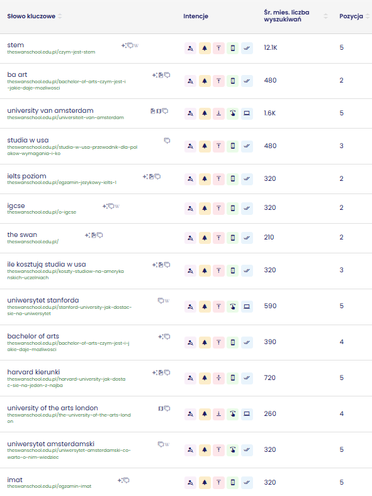
Task: Click the person-search intent icon for stem
Action: (x=190, y=48)
